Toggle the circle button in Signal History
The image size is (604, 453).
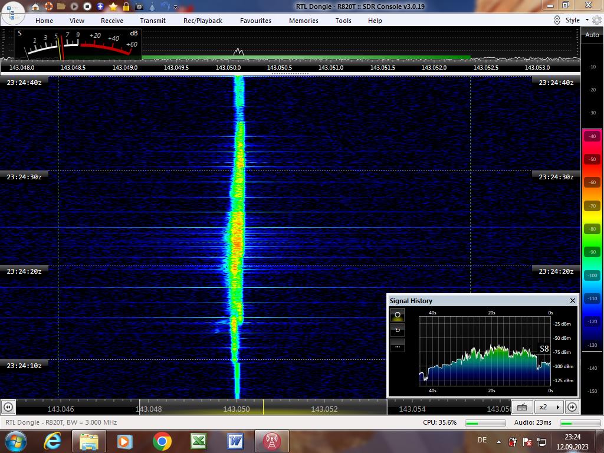pos(398,315)
